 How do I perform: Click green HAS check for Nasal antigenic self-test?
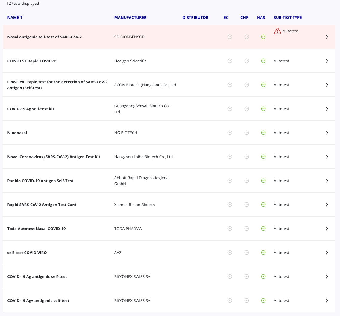point(263,37)
